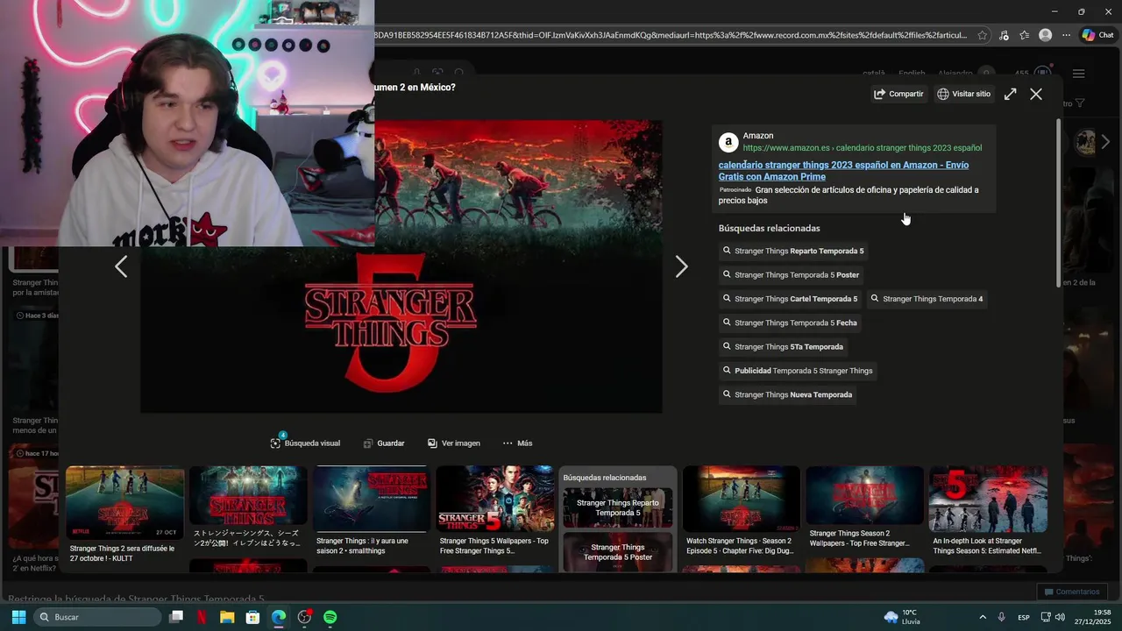Search Stranger Things Temporada 4 suggestion
The height and width of the screenshot is (631, 1122).
927,299
